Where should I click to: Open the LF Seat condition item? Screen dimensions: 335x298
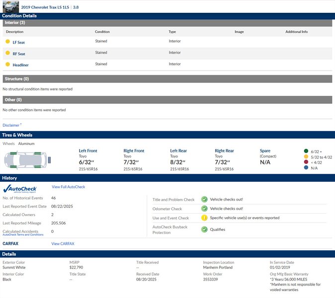pyautogui.click(x=19, y=42)
